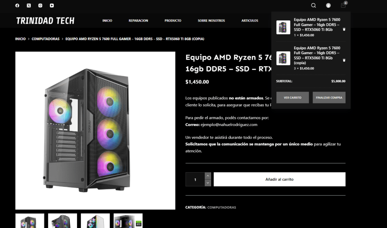Viewport: 387px width, 228px height.
Task: Open the user account icon
Action: (328, 6)
